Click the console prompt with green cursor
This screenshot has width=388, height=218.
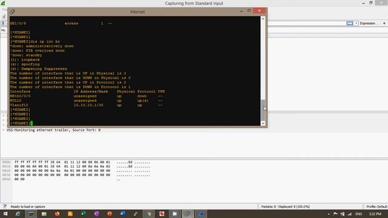point(21,123)
